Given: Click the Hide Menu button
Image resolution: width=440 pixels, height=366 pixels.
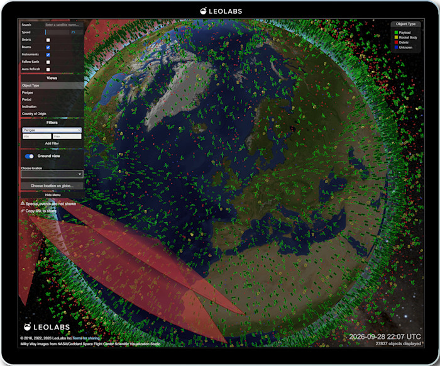Looking at the screenshot, I should tap(52, 195).
